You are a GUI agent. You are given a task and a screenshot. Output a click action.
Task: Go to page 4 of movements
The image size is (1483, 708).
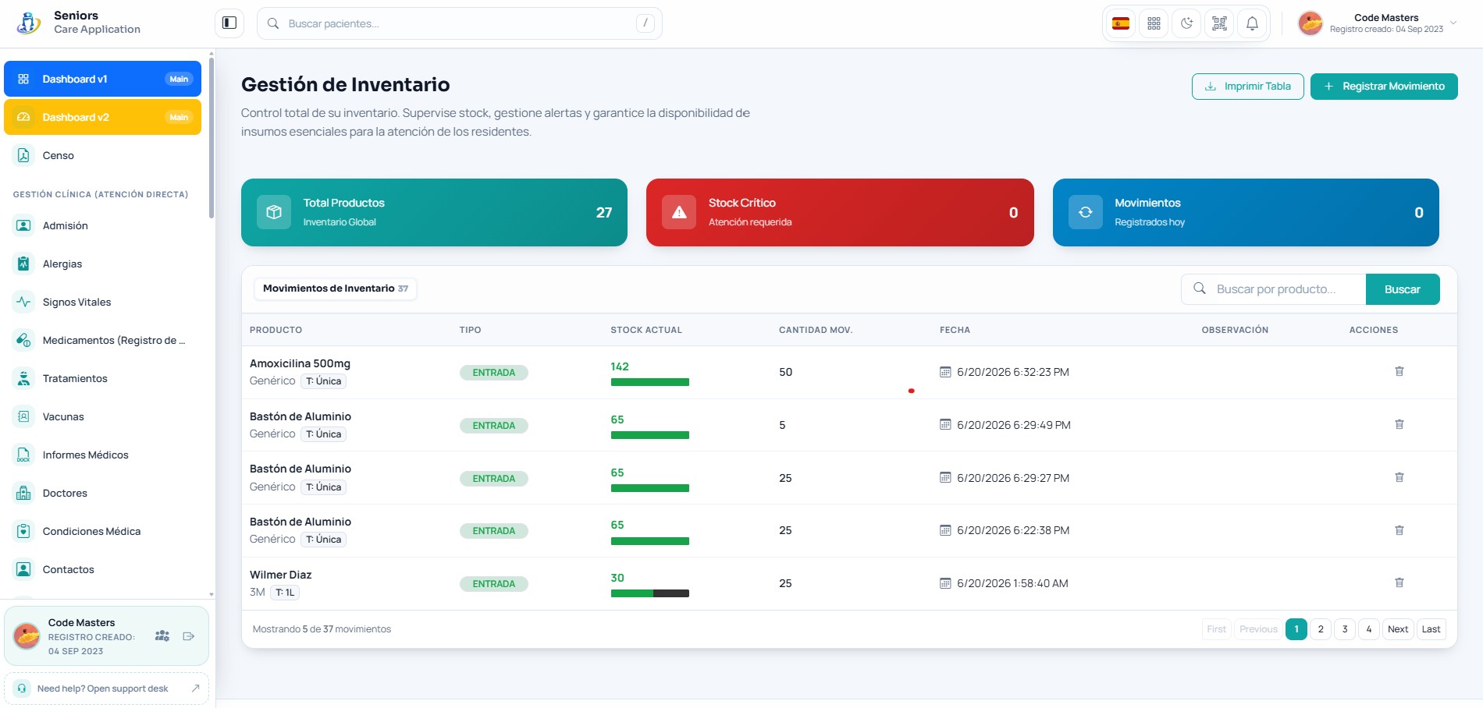pos(1369,629)
